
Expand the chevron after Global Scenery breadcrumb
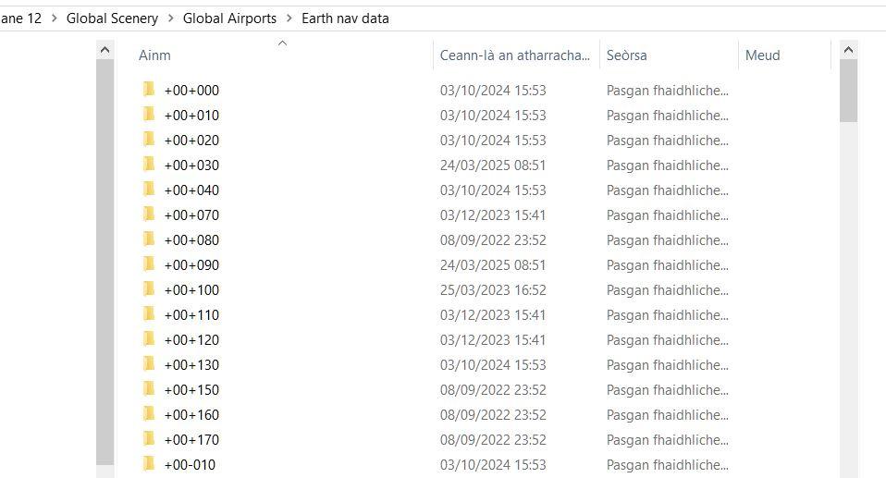click(x=170, y=18)
